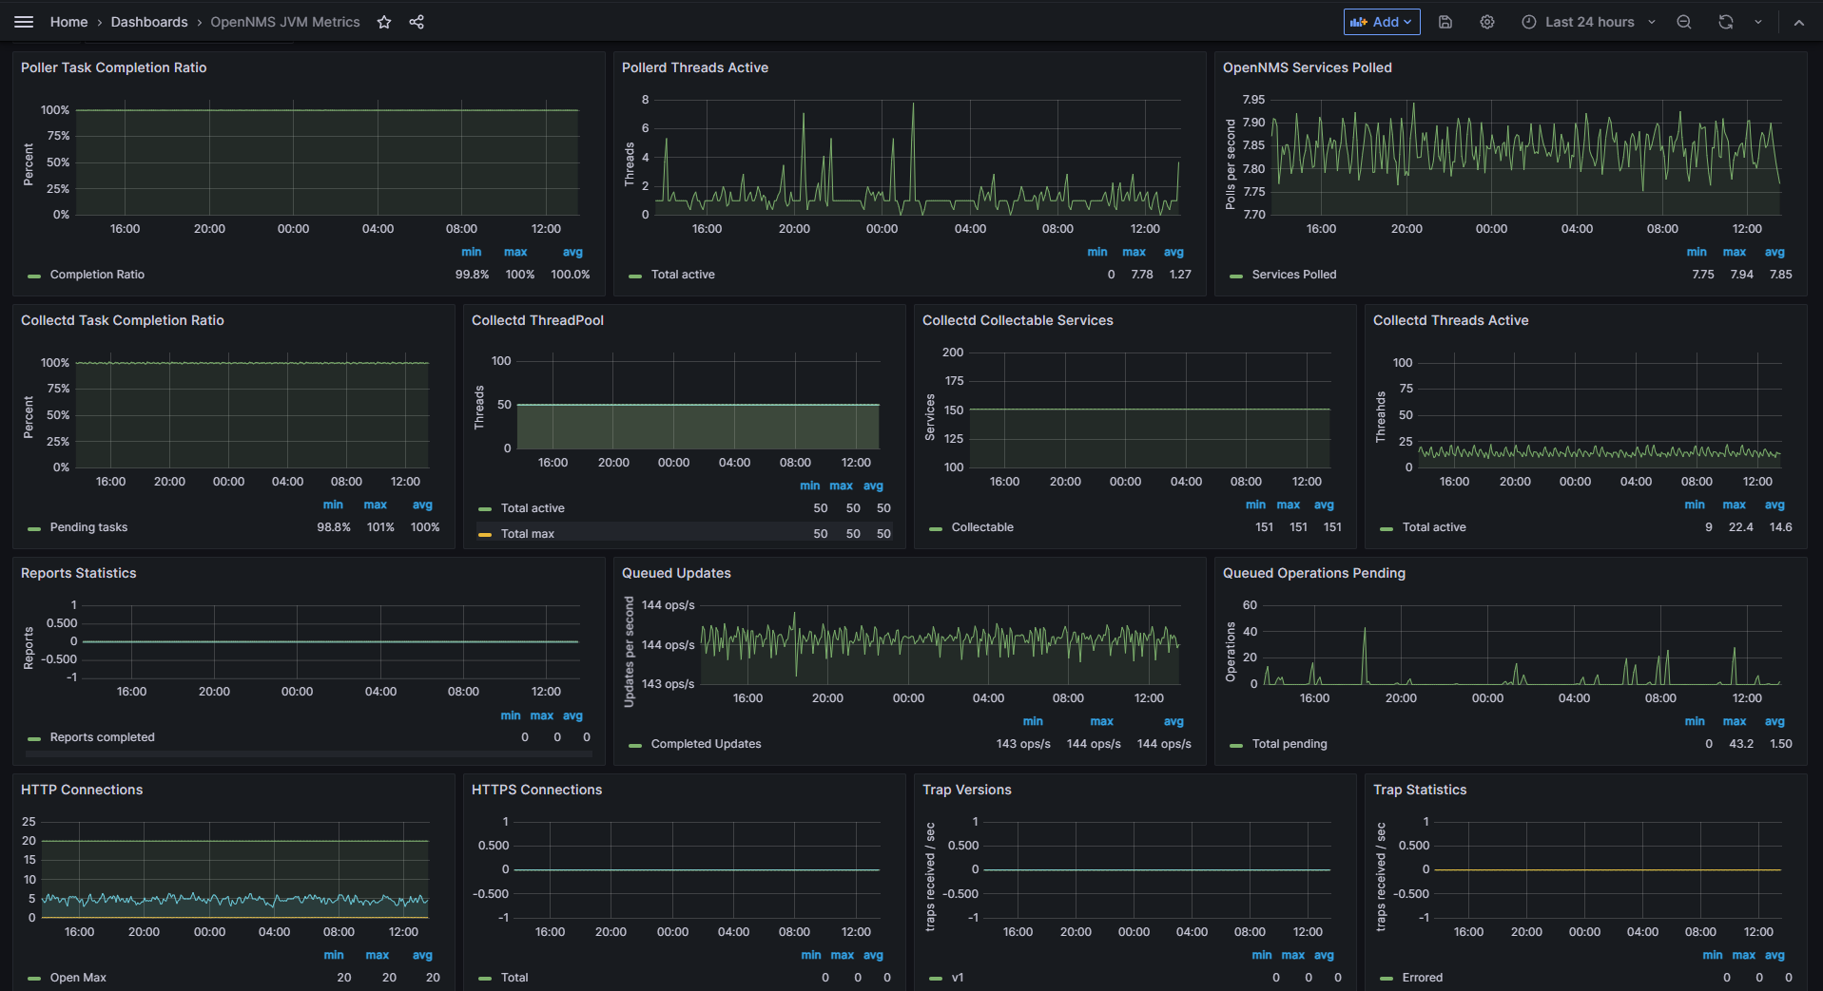Click Reports Statistics panel title

[x=78, y=573]
